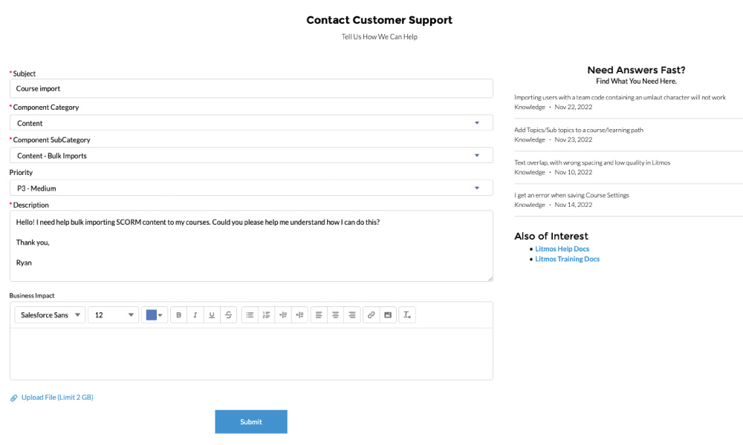Open Add Topics/Sub topics article

(x=579, y=130)
